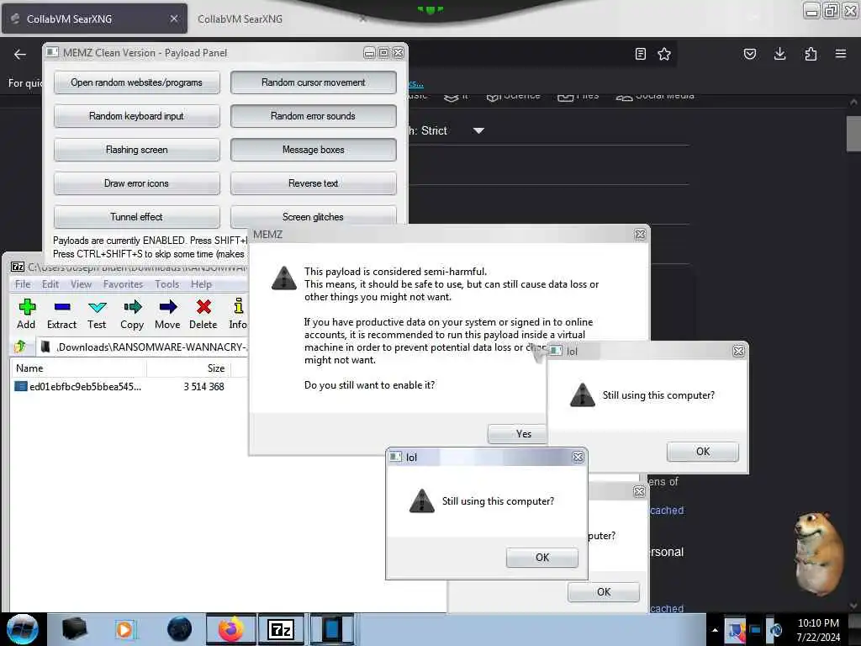Open the Science category in SearXNG

(x=513, y=96)
